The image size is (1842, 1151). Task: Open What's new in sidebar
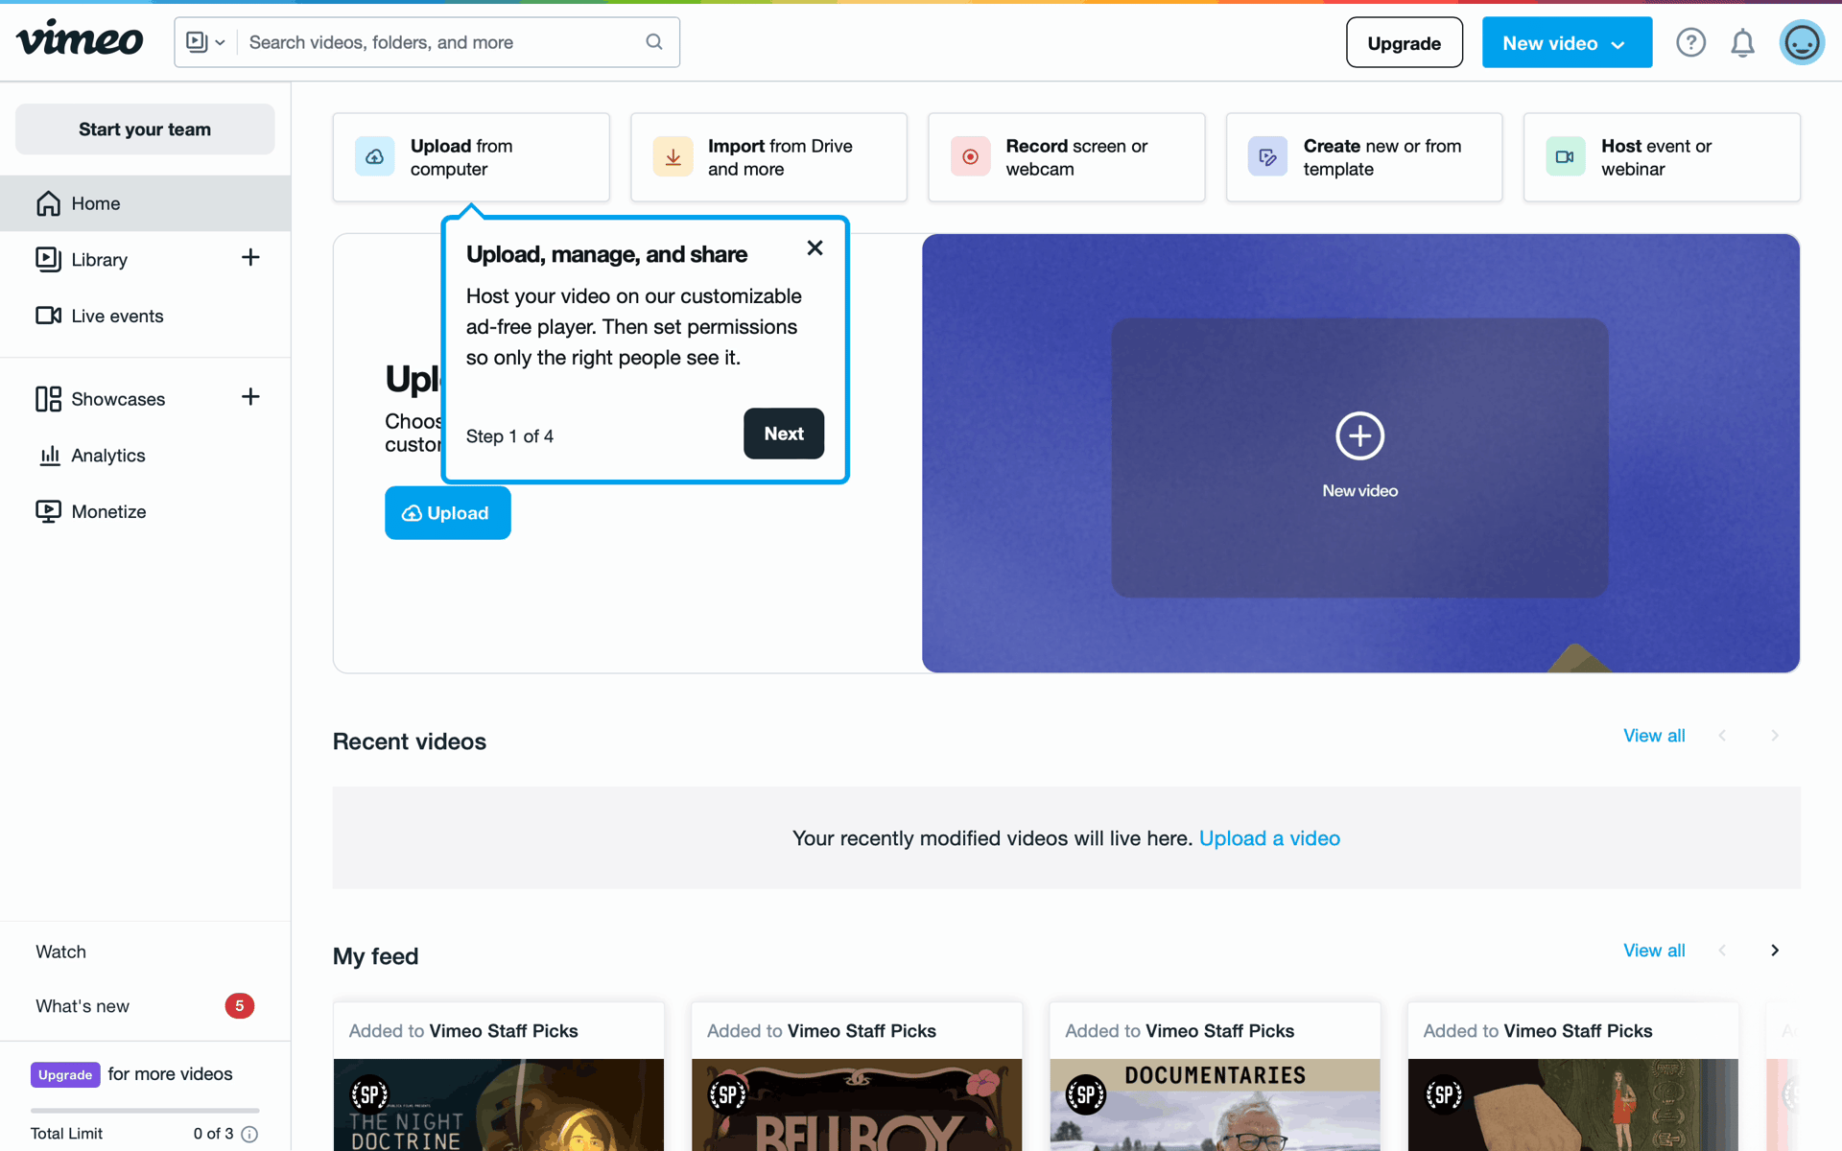coord(83,1006)
